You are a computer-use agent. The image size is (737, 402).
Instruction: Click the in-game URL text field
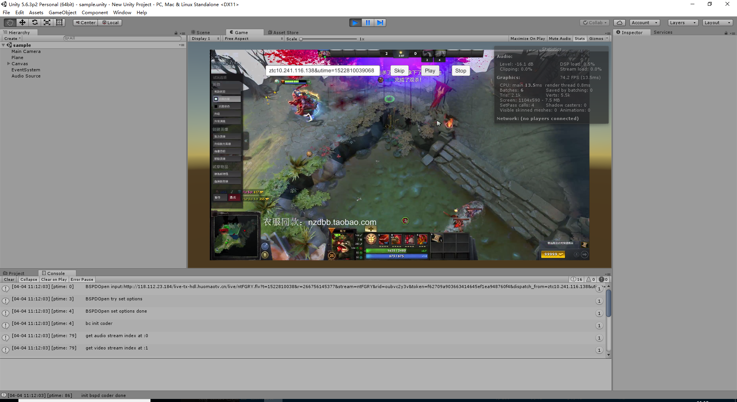point(322,71)
